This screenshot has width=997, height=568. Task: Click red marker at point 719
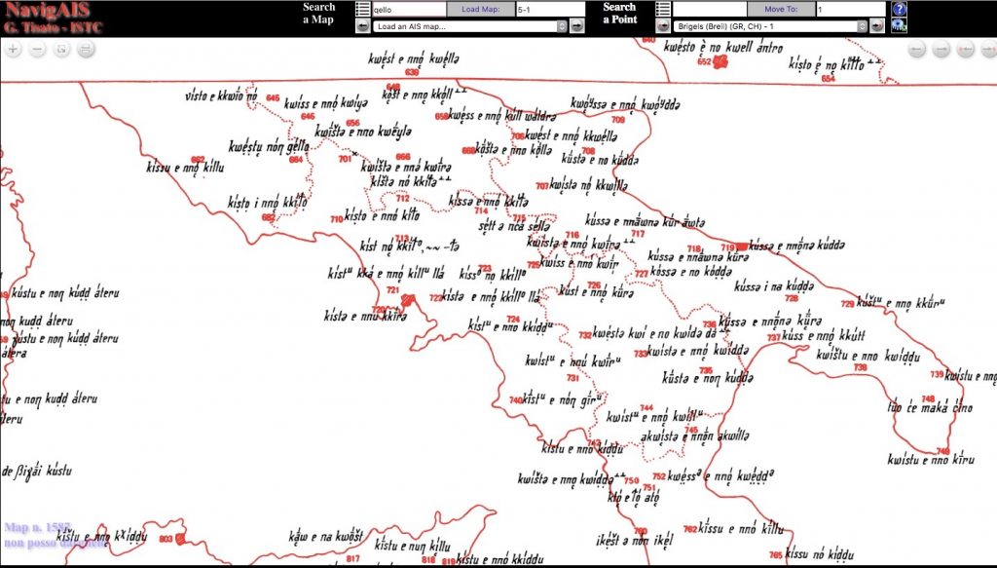click(741, 246)
